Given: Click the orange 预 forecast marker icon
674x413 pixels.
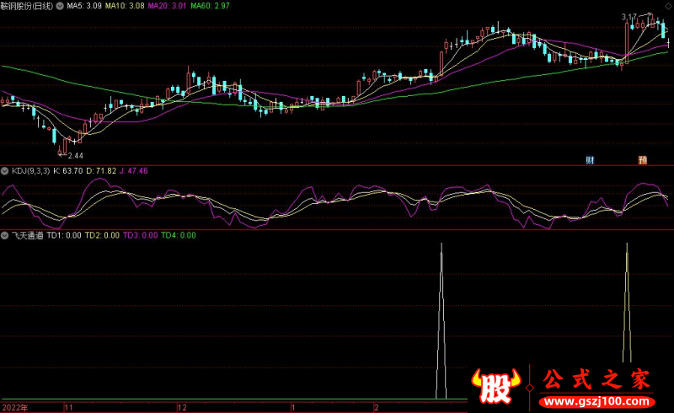Looking at the screenshot, I should click(643, 158).
